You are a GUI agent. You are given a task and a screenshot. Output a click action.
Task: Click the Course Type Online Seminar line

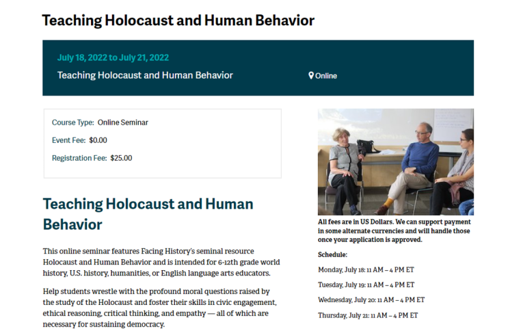[100, 122]
